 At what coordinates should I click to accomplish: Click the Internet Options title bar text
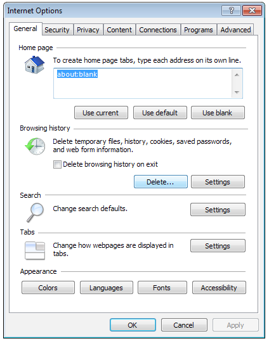[x=35, y=11]
